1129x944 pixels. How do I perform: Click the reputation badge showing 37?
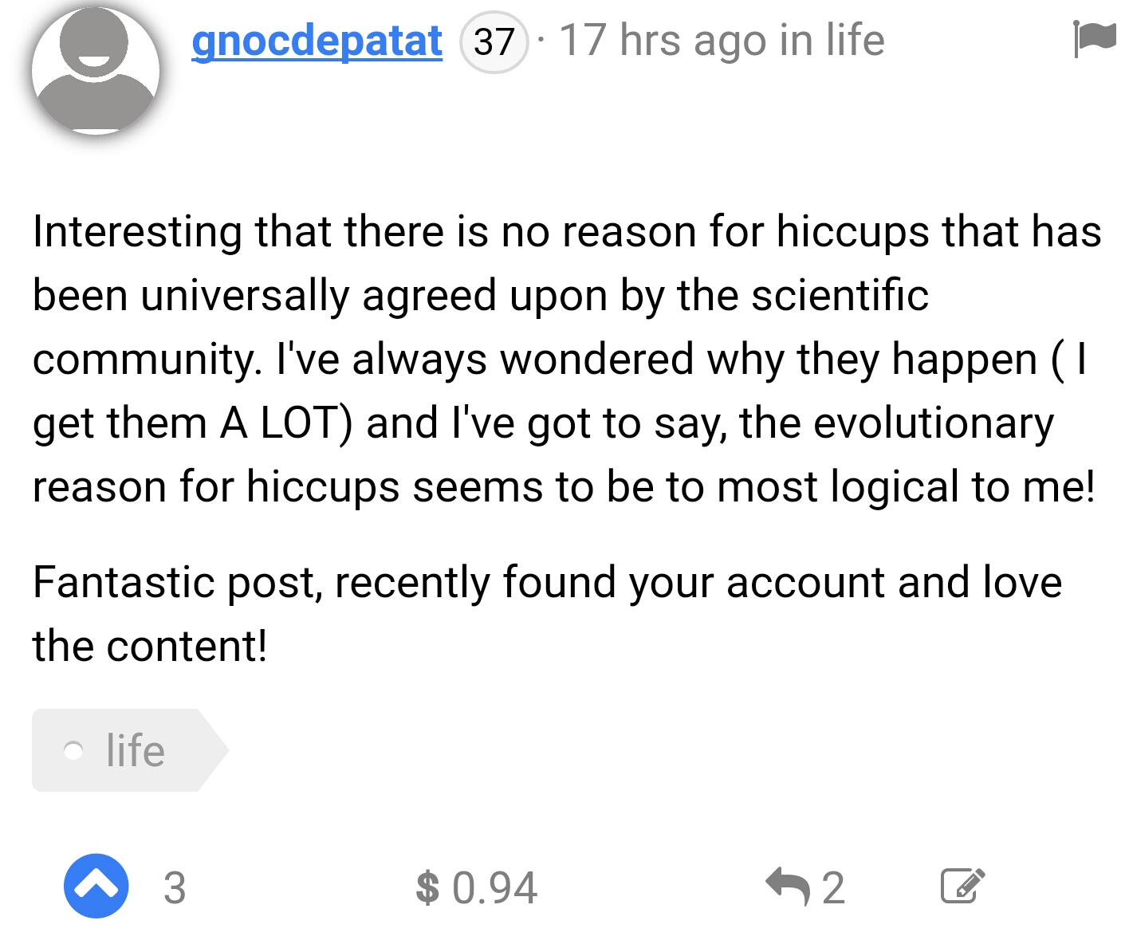coord(494,41)
